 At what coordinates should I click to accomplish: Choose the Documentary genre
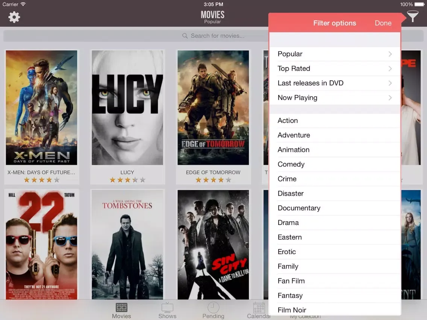point(335,208)
